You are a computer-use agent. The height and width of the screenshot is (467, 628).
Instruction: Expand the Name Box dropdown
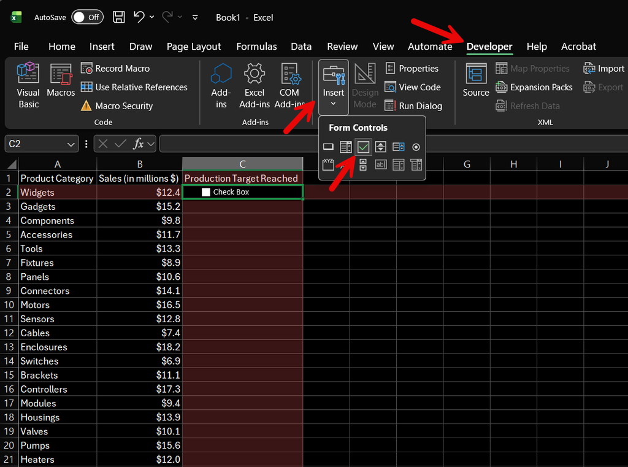[71, 144]
